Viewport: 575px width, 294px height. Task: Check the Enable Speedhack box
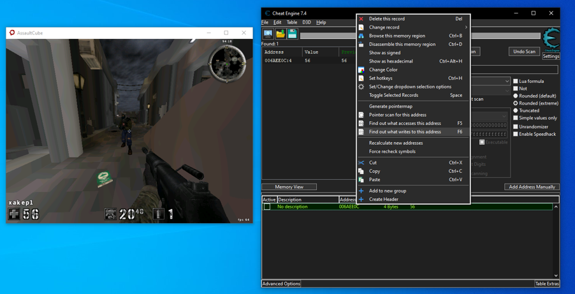(516, 135)
